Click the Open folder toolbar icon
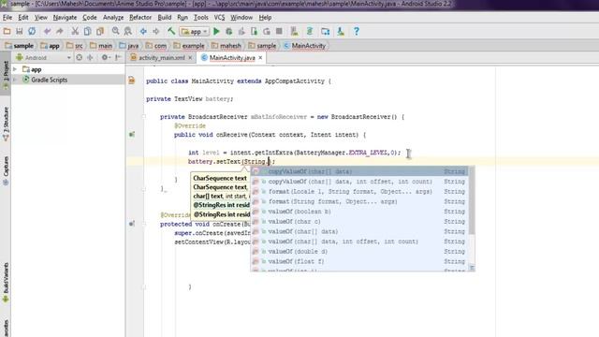 coord(7,31)
